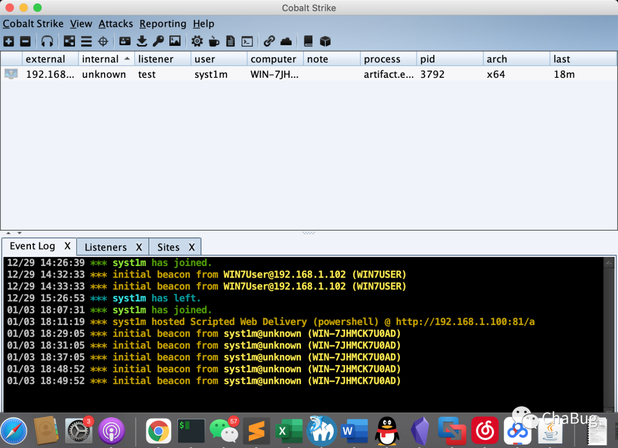618x448 pixels.
Task: Click the 18:29:05 initial beacon log entry
Action: [x=204, y=334]
